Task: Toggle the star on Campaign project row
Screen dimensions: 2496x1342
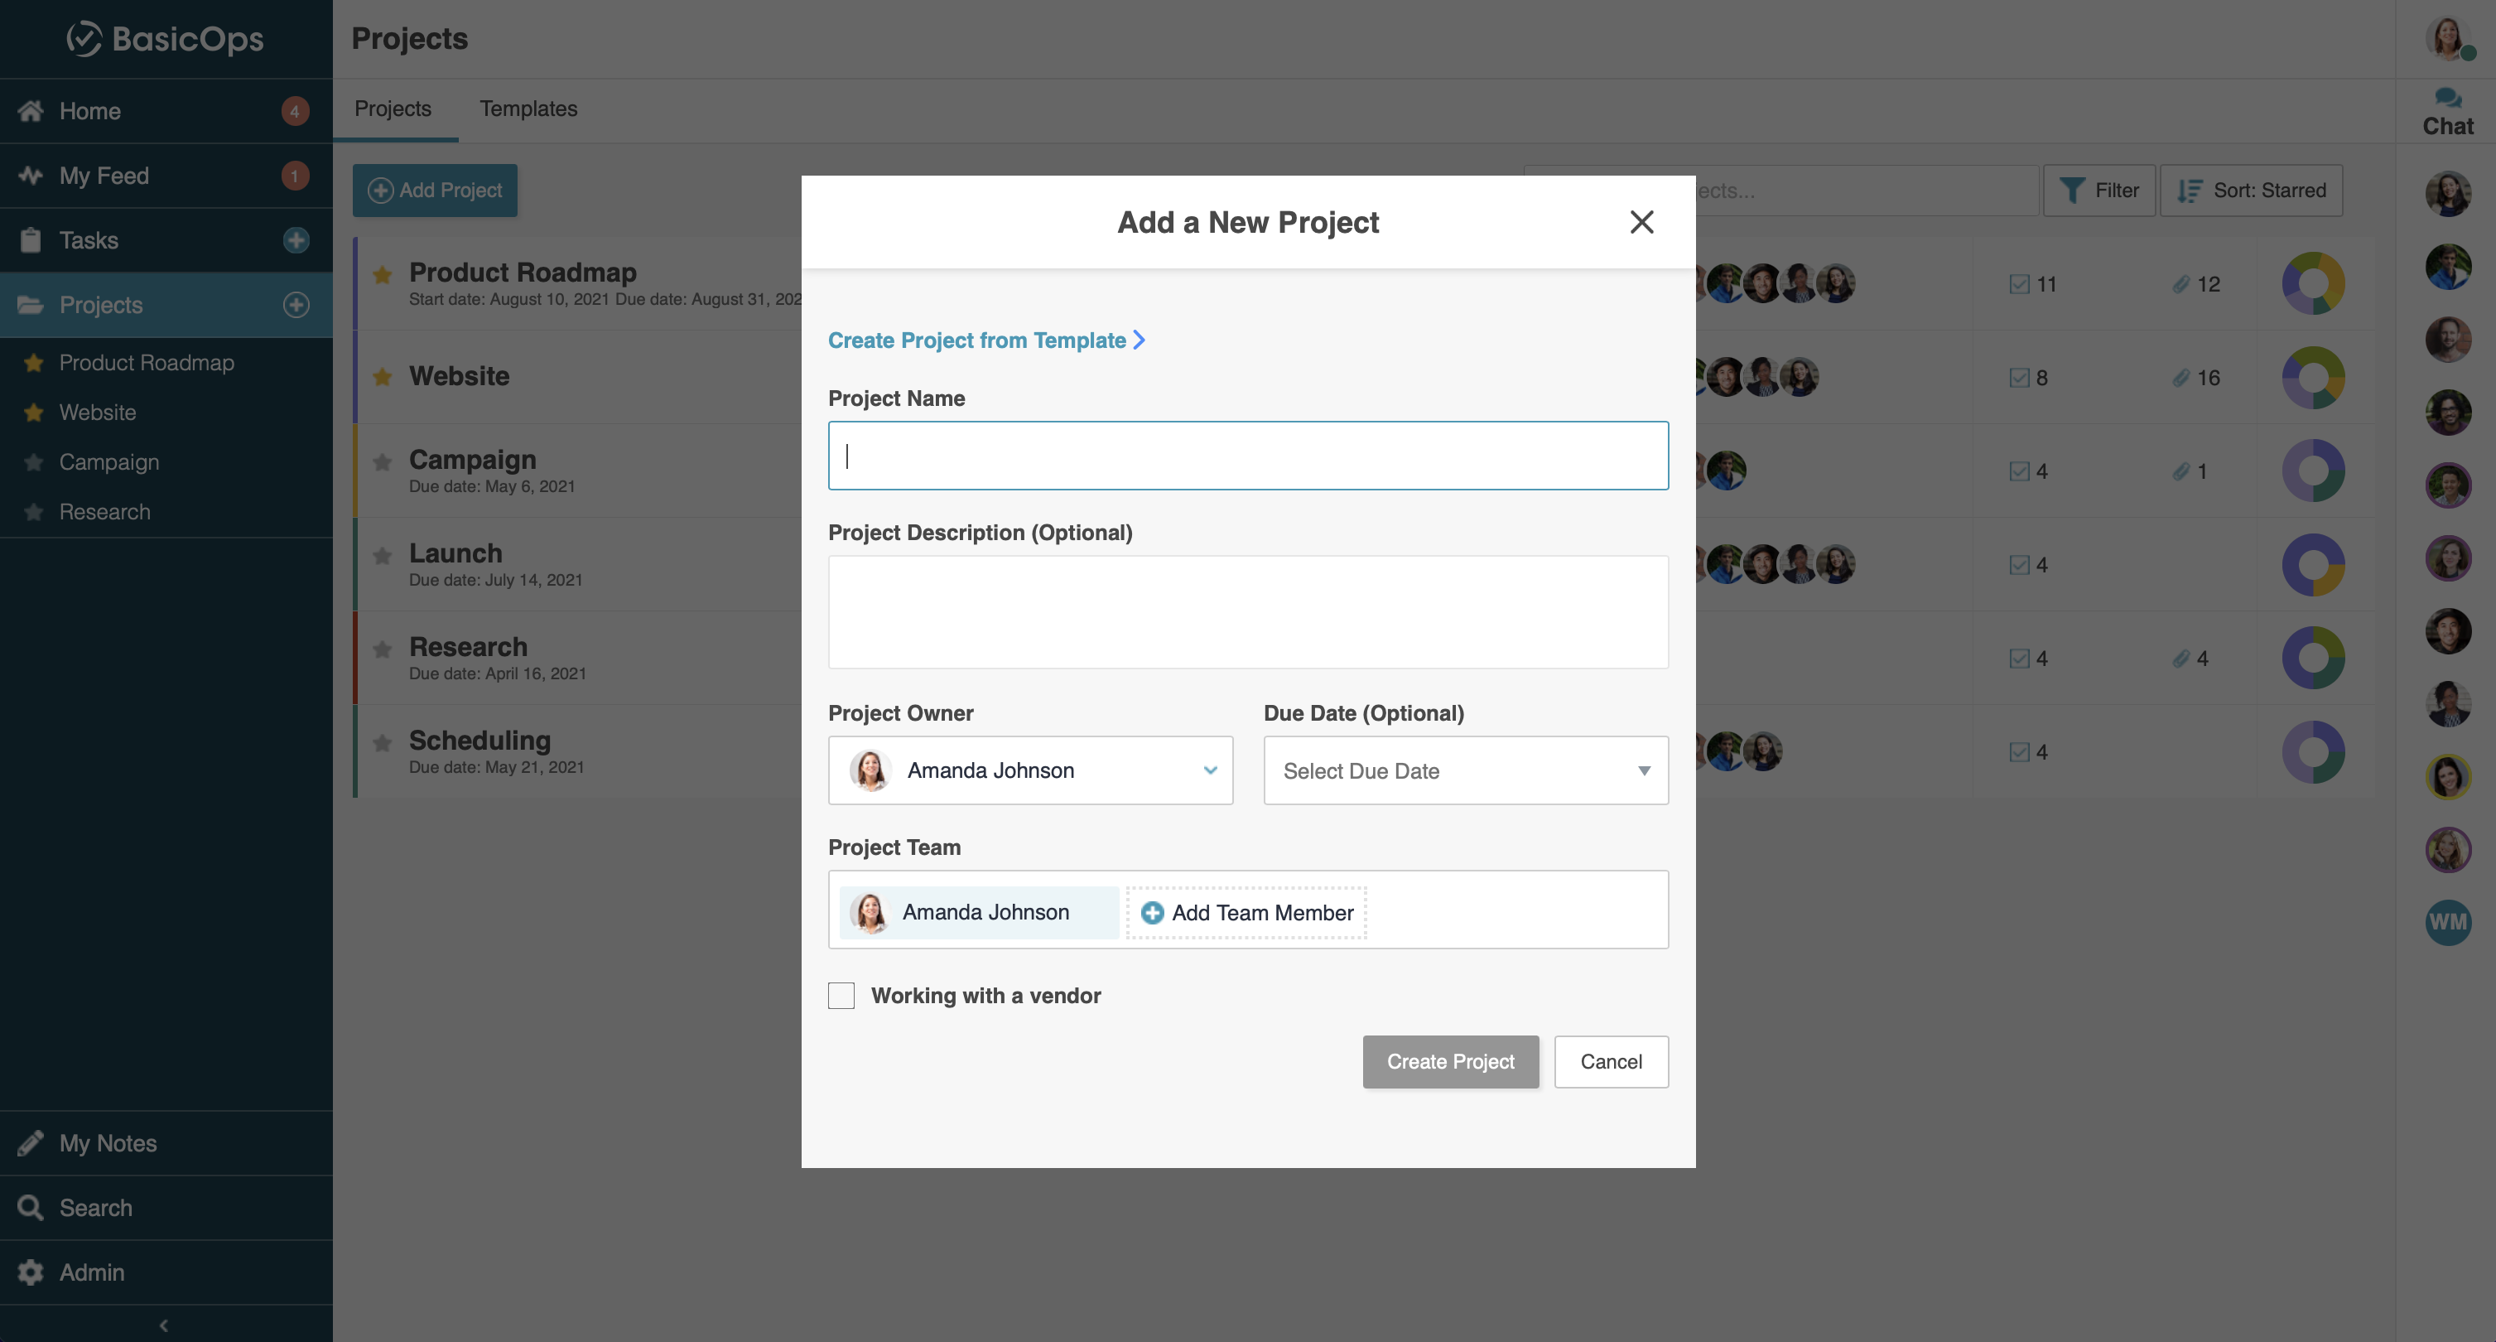Action: coord(383,461)
